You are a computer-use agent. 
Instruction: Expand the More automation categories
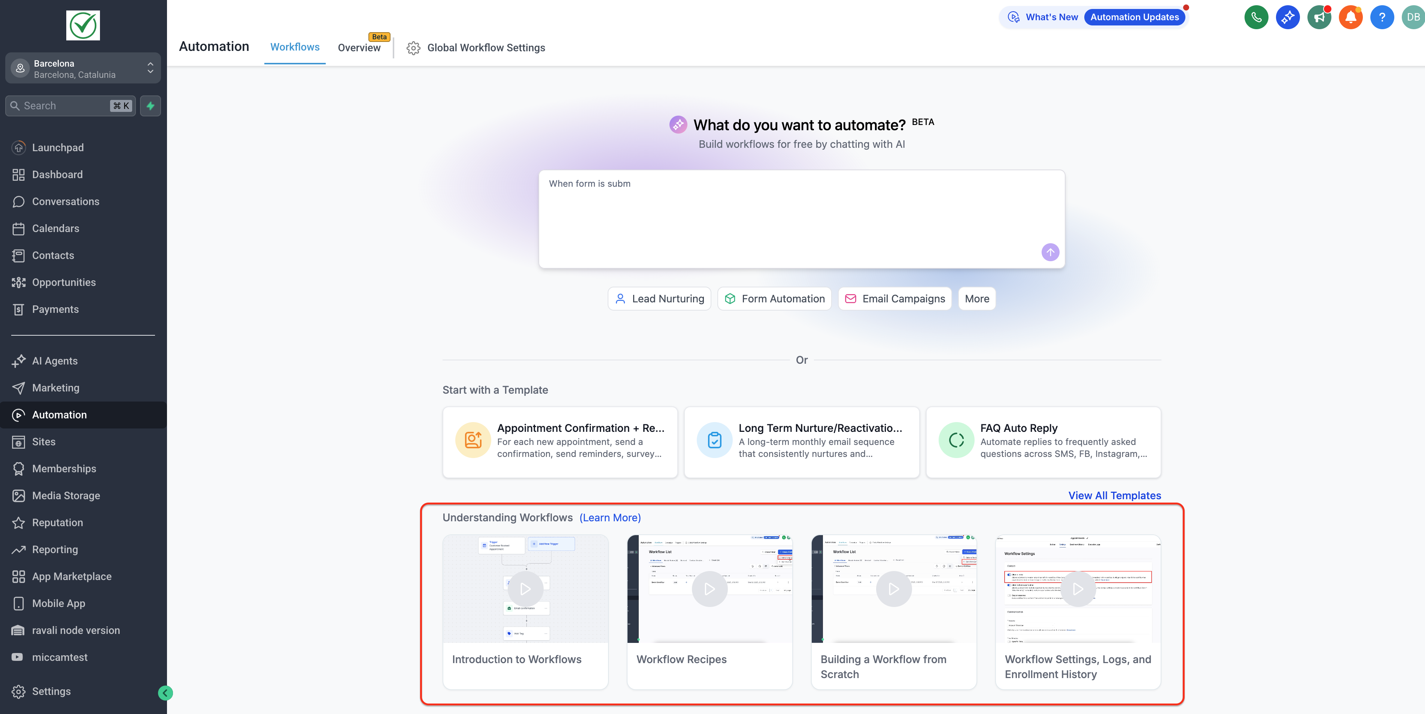976,299
